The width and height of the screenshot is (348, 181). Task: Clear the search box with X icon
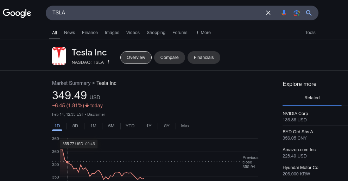268,13
